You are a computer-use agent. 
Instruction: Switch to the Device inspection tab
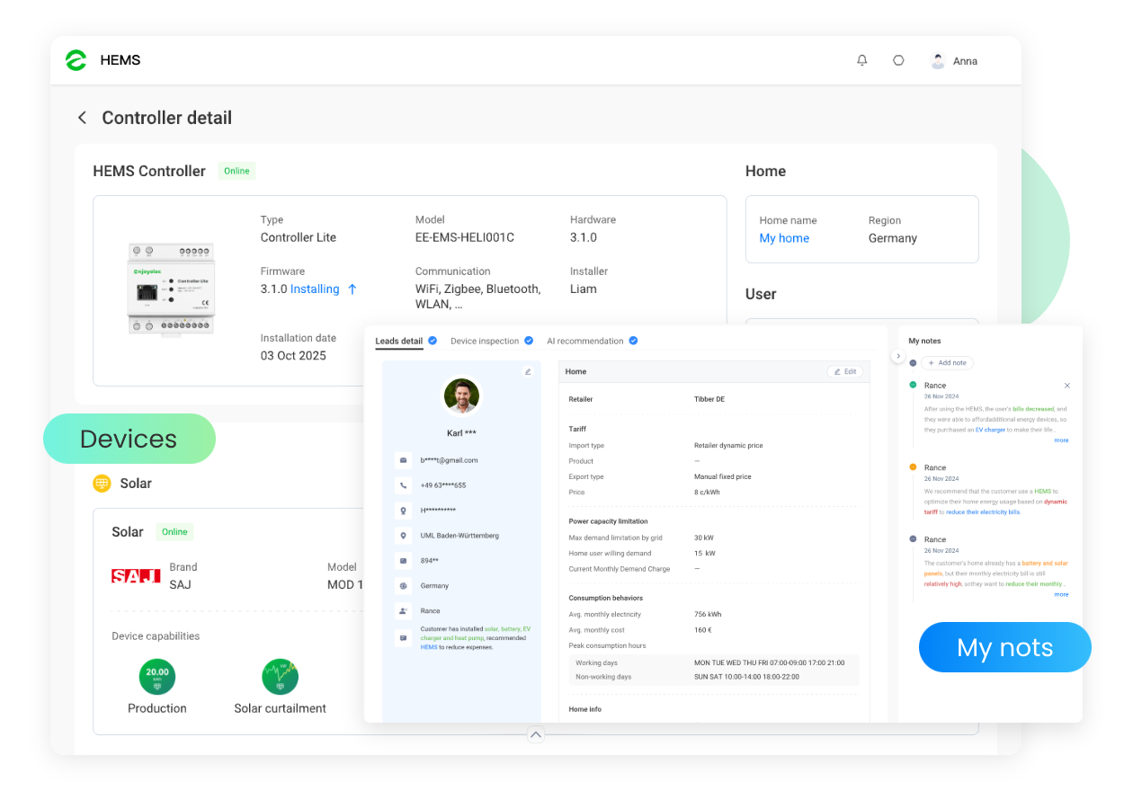pyautogui.click(x=485, y=342)
